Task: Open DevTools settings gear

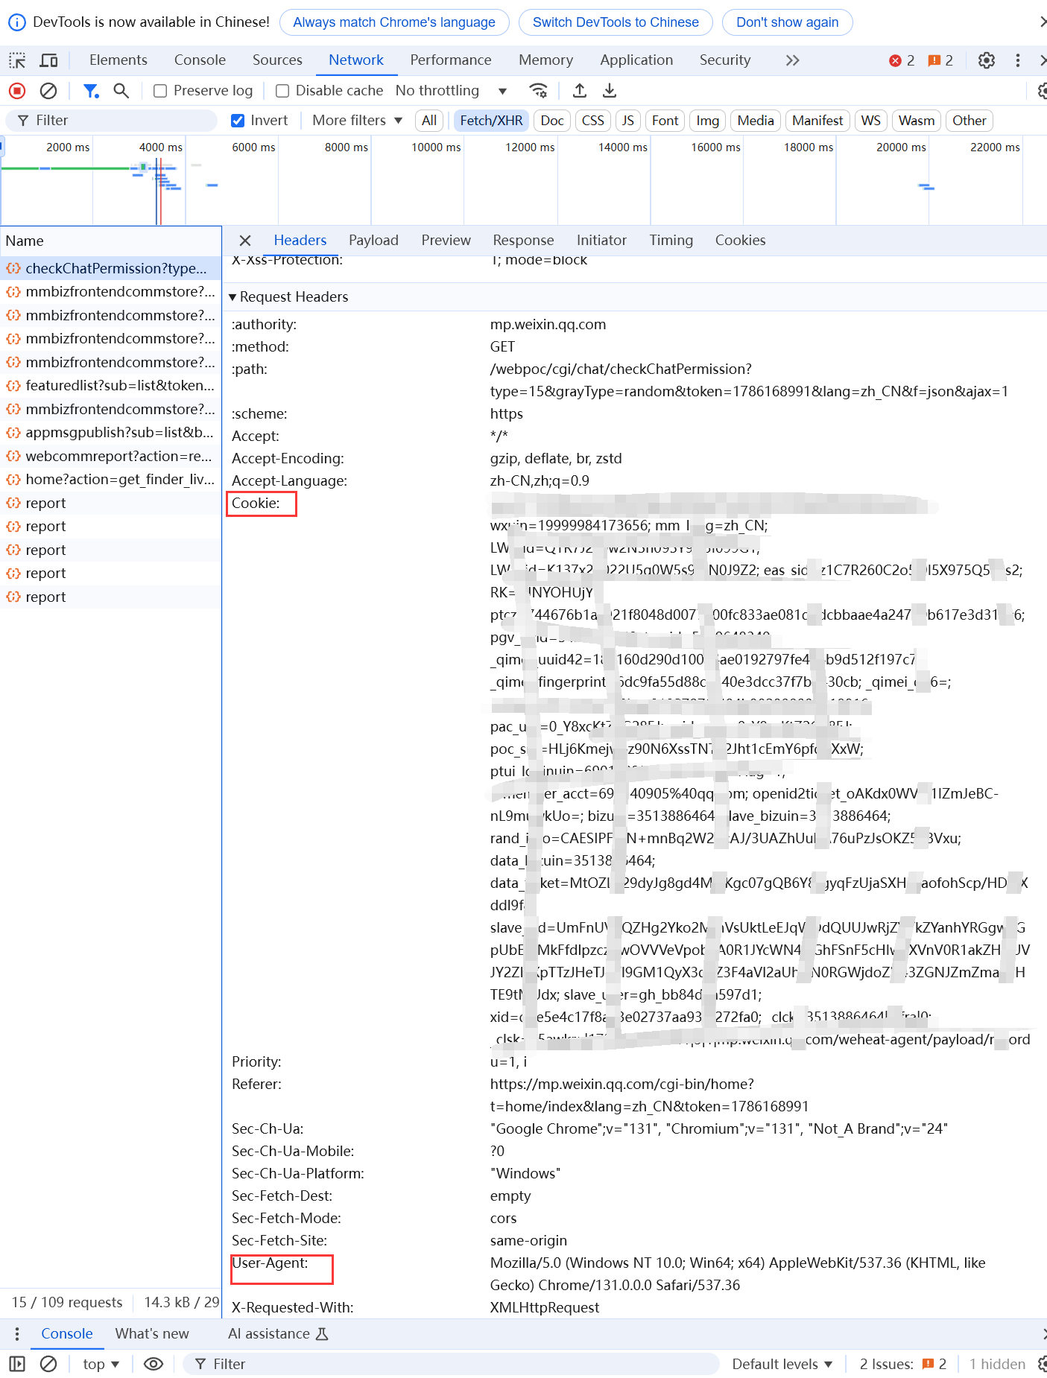Action: [987, 60]
